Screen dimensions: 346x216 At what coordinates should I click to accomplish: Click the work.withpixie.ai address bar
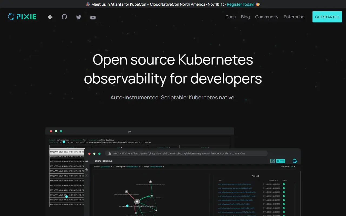point(187,153)
